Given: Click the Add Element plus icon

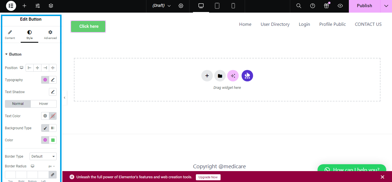Looking at the screenshot, I should click(x=24, y=6).
